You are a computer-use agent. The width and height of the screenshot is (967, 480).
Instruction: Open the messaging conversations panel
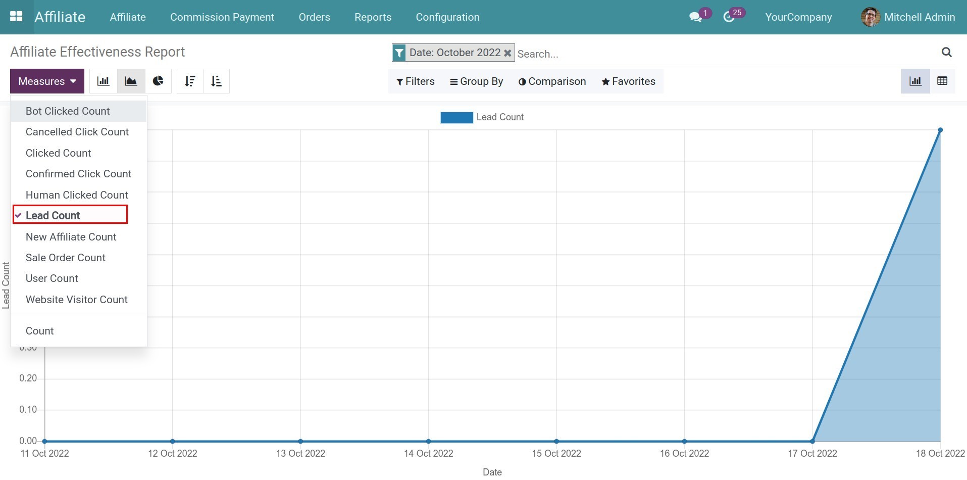click(695, 17)
